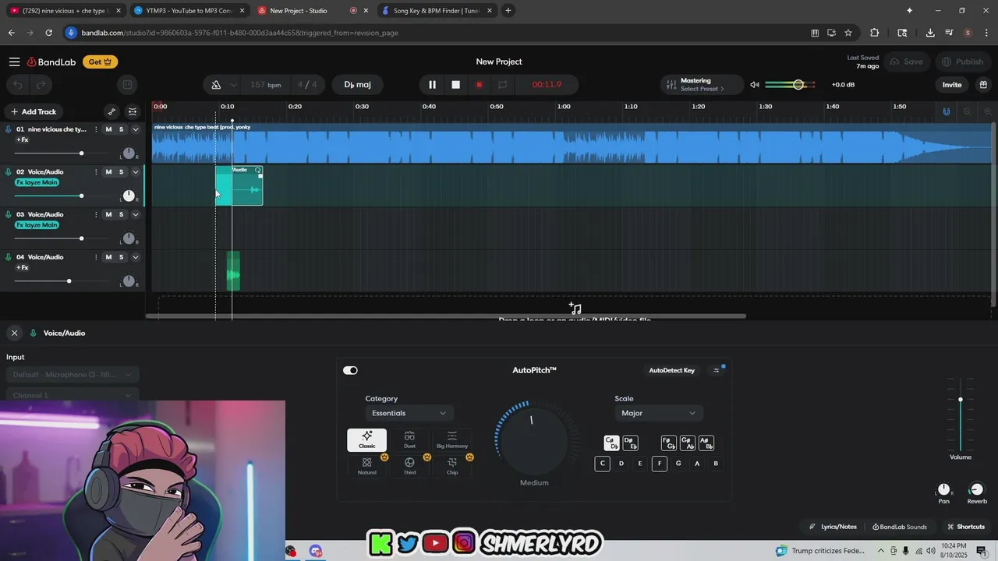This screenshot has height=561, width=998.
Task: Click the undo arrow button
Action: 19,85
